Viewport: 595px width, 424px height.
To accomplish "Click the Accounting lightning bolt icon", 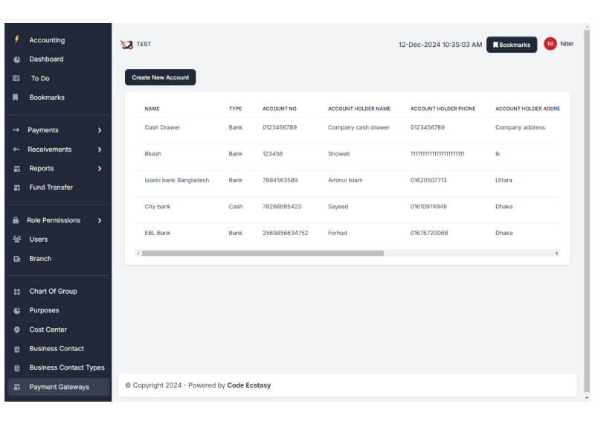I will [x=16, y=40].
